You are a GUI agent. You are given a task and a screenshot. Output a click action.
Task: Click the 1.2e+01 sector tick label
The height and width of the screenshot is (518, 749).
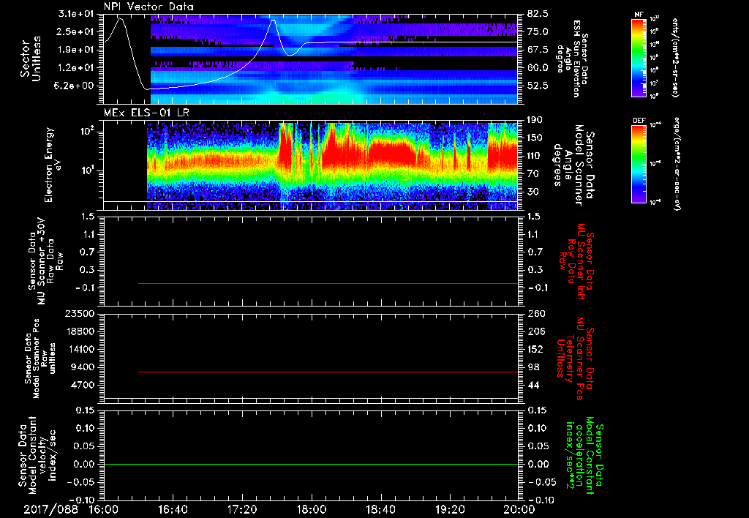[75, 67]
